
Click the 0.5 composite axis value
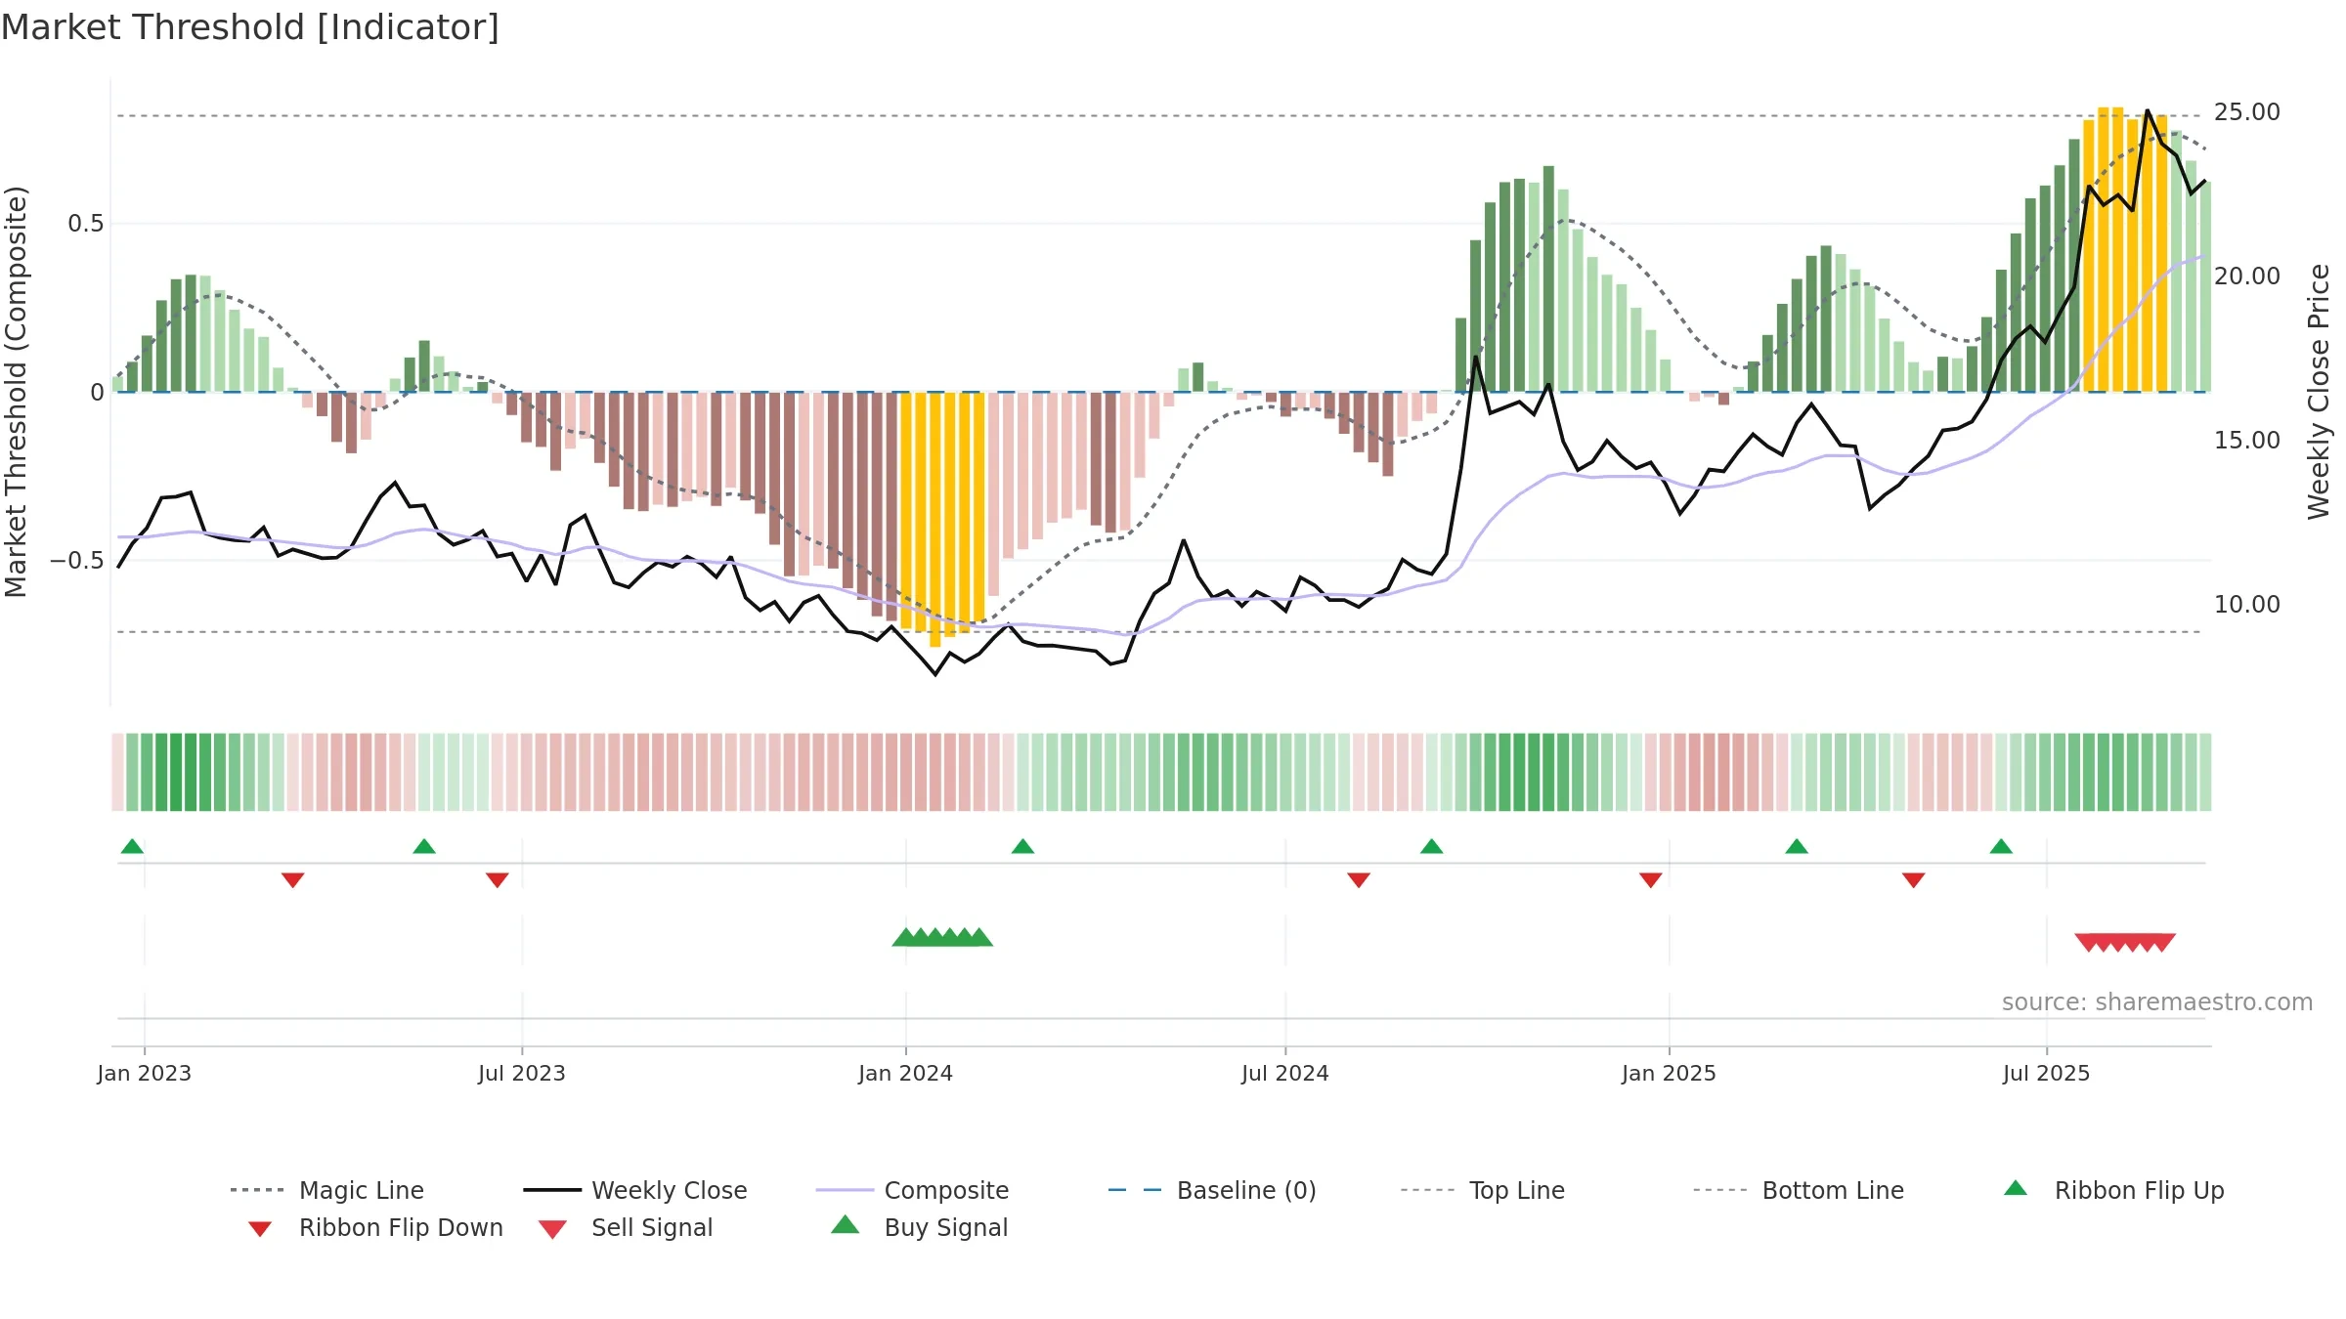pos(85,224)
